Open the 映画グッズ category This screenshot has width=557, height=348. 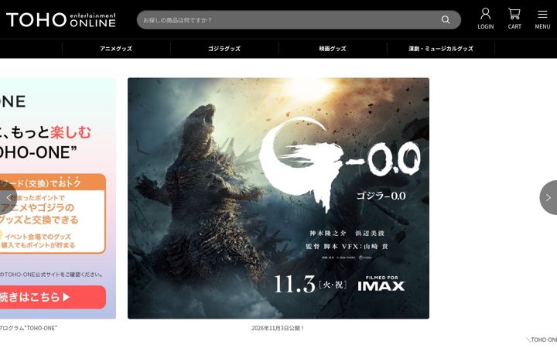tap(333, 49)
